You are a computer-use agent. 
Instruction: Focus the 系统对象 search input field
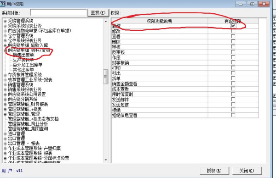(58, 13)
